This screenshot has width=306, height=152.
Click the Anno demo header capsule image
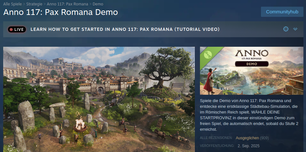252,71
